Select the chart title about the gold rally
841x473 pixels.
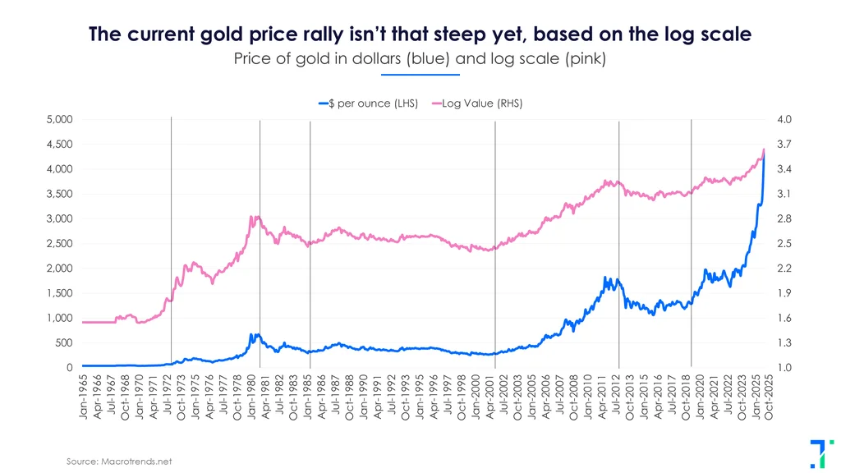(x=420, y=34)
